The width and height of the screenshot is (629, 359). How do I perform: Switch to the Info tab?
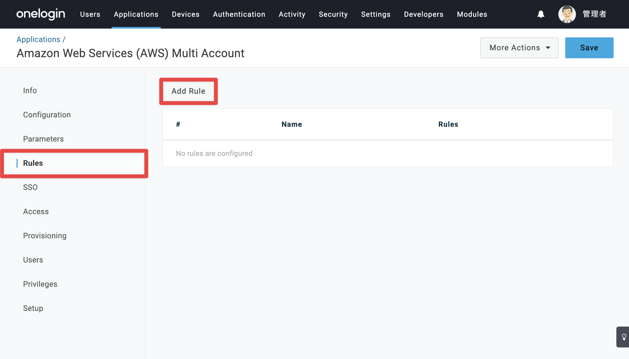pos(30,91)
